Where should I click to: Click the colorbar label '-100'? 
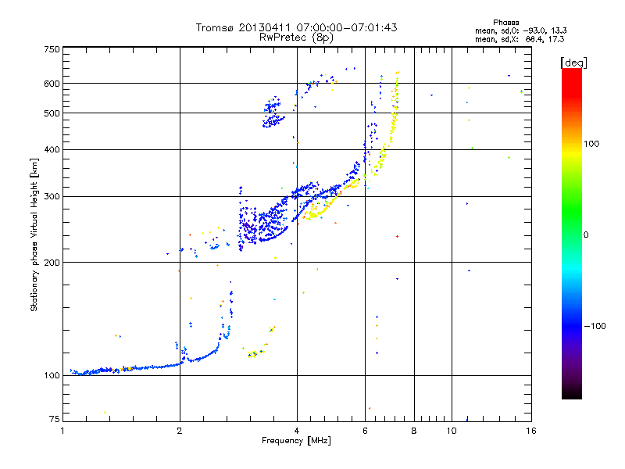click(595, 326)
